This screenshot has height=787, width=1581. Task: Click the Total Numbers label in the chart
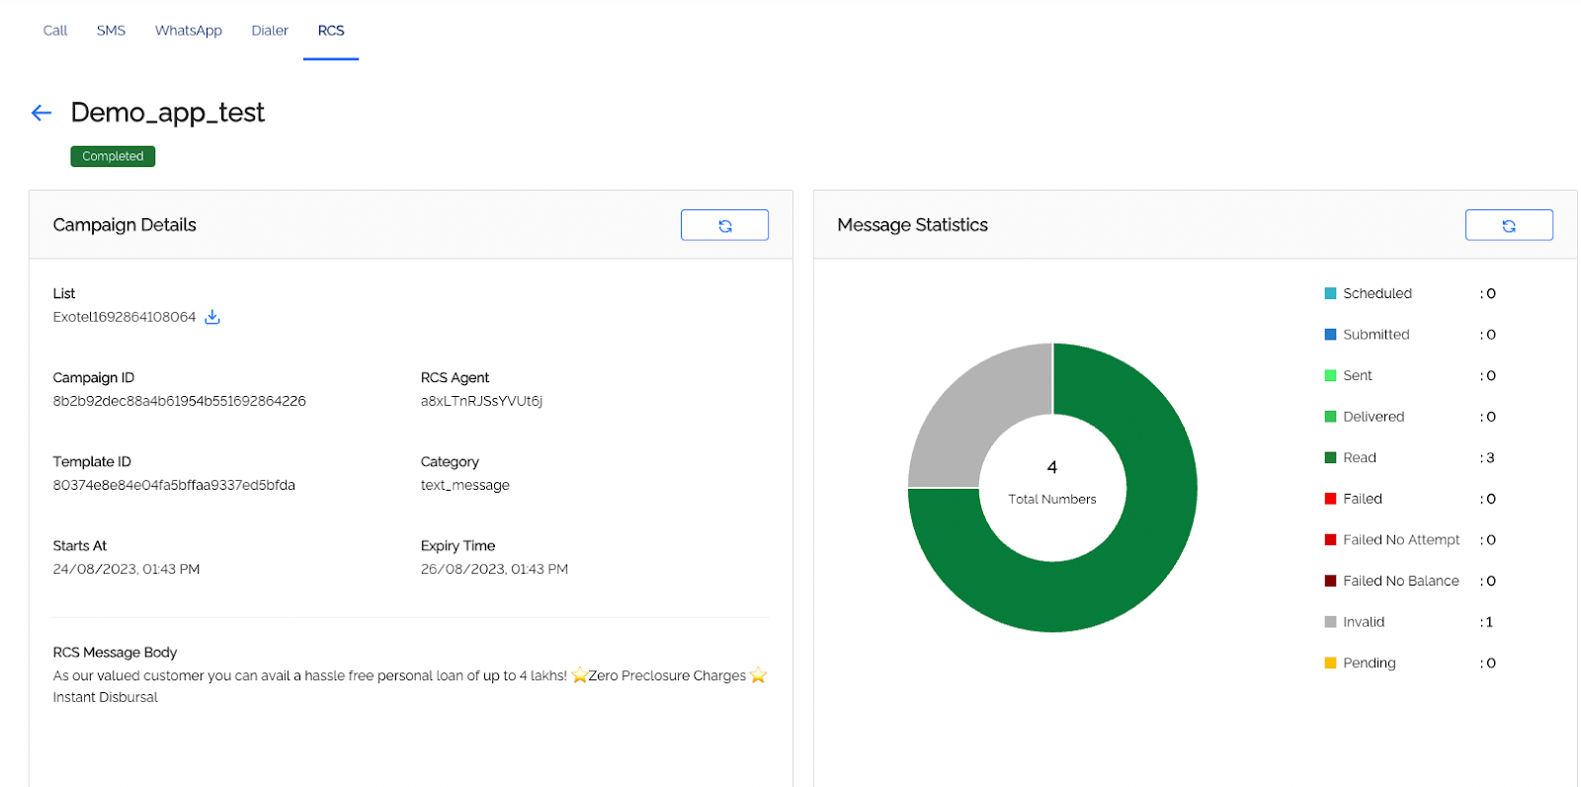[1052, 499]
